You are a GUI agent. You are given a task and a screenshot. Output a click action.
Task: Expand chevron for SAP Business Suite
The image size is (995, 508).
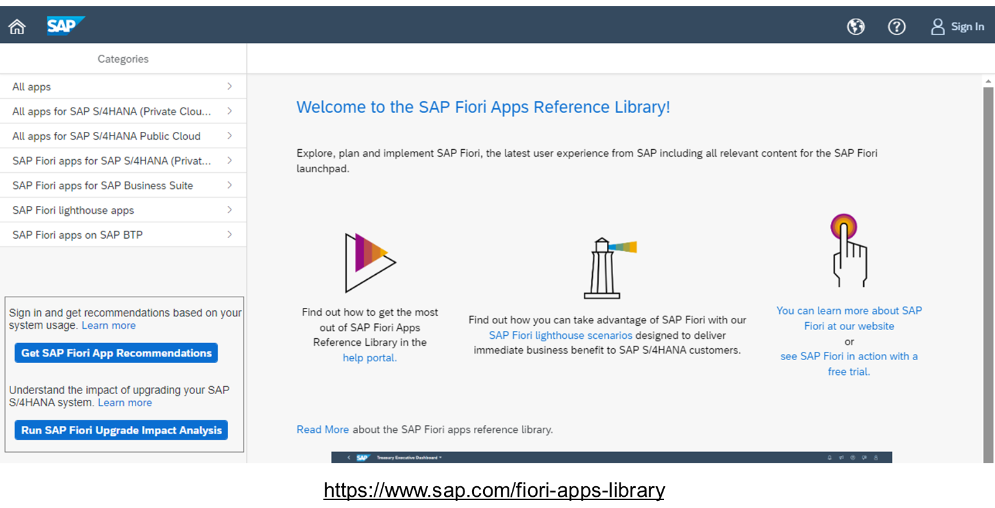tap(229, 185)
